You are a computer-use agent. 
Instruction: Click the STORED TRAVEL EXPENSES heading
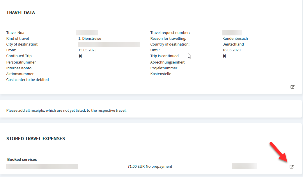coord(36,139)
